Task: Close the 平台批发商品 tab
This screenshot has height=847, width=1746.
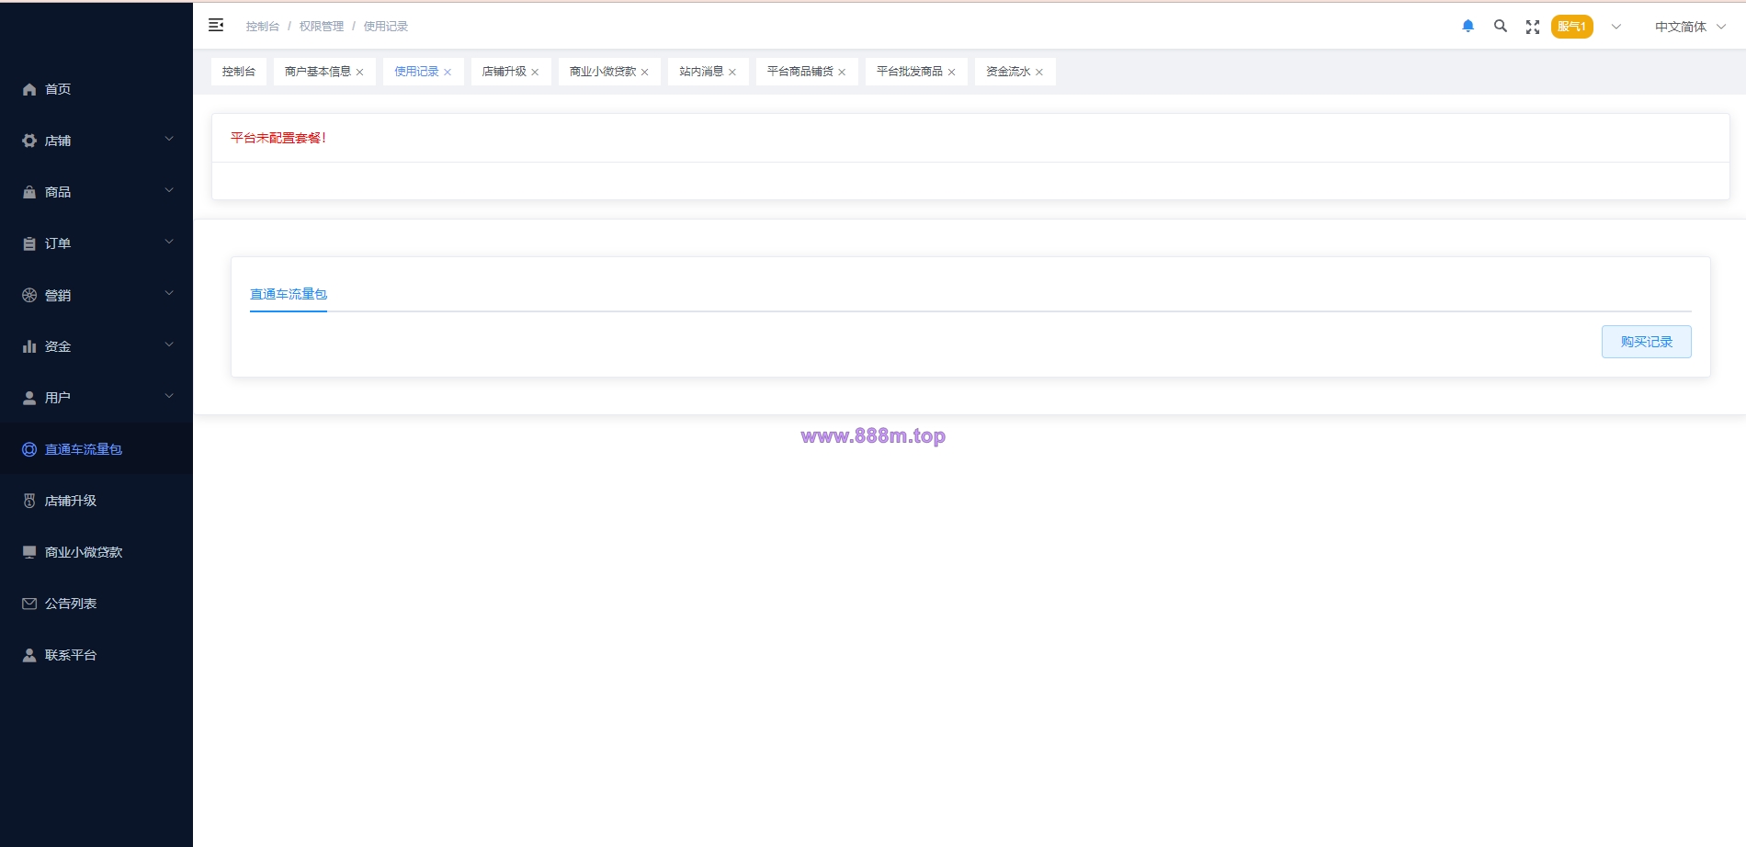Action: [x=952, y=72]
